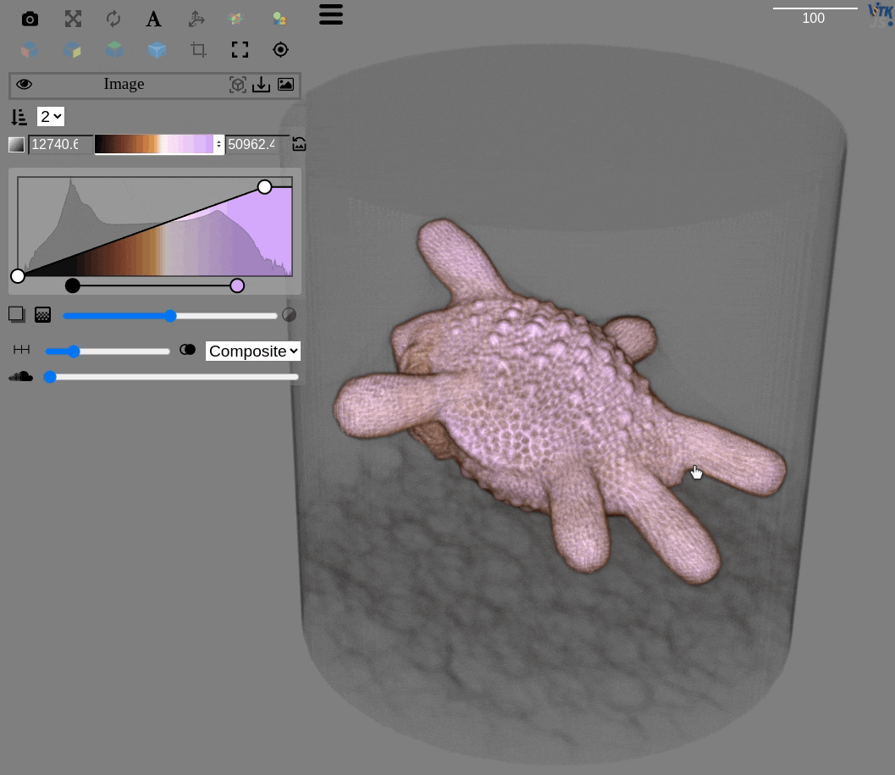Hide the Image layer with eye icon
This screenshot has height=775, width=895.
pyautogui.click(x=24, y=84)
